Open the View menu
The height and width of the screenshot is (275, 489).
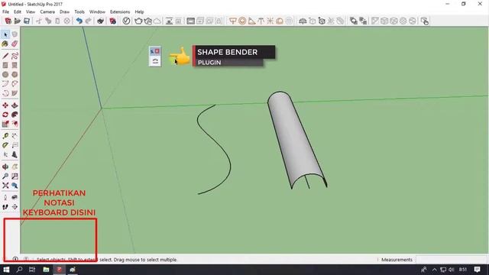(x=31, y=12)
